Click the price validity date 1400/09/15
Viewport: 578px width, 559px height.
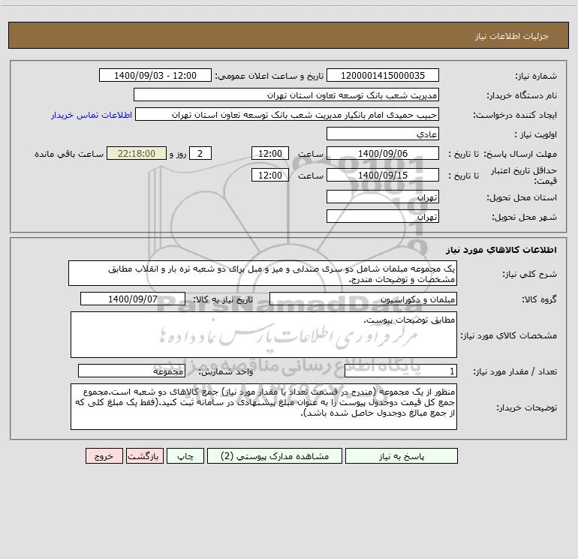383,175
